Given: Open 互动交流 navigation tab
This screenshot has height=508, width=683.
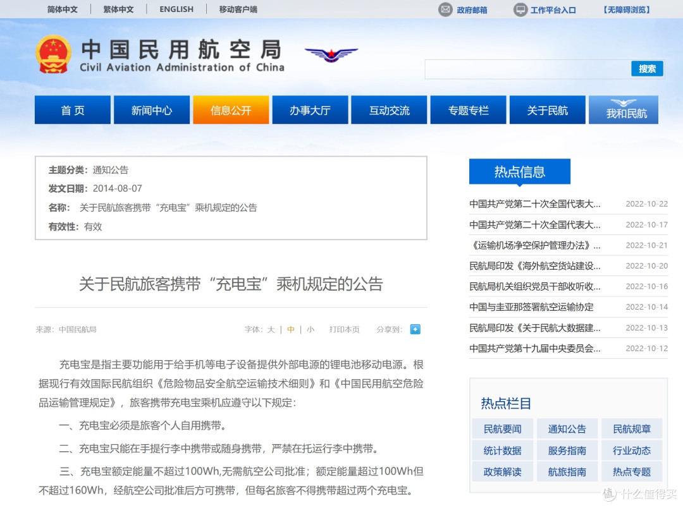Looking at the screenshot, I should coord(390,110).
